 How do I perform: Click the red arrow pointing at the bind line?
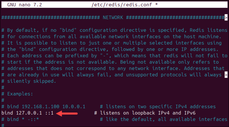click(68, 113)
